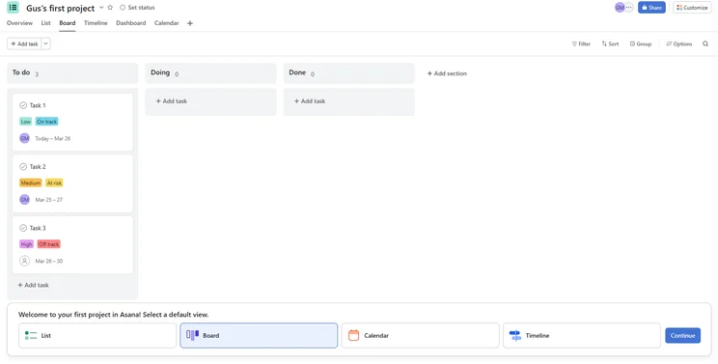Viewport: 718px width, 364px height.
Task: Click the GM assignee avatar on Task 1
Action: coord(24,138)
